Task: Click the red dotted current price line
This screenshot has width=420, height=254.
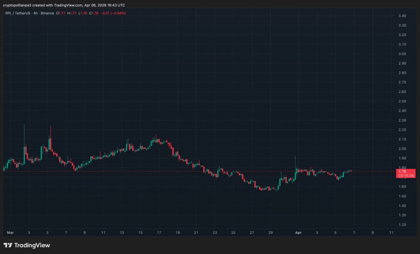Action: 175,171
